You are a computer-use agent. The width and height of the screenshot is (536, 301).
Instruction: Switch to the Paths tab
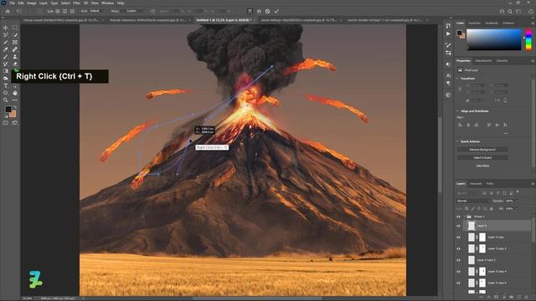[490, 184]
